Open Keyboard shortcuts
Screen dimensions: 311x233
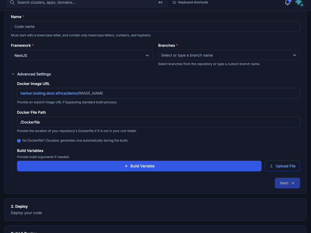click(190, 2)
